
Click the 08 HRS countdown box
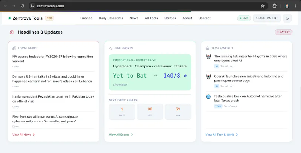[150, 112]
